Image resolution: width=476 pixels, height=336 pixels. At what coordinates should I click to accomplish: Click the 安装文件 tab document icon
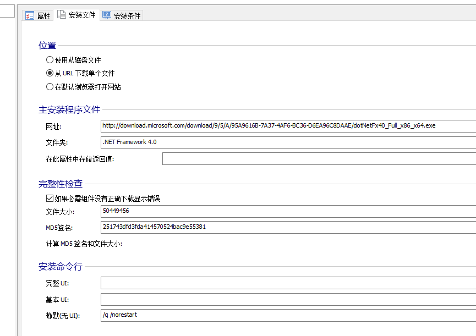62,14
